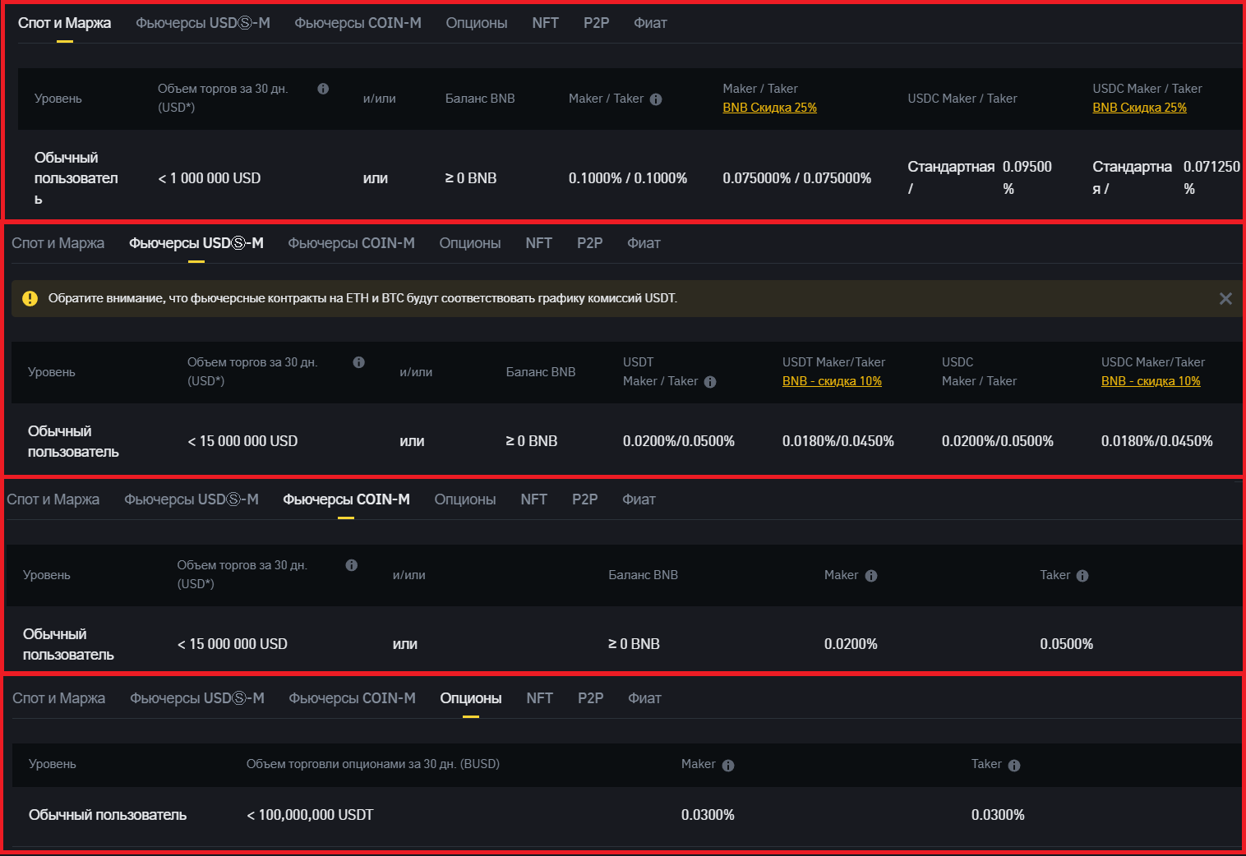Viewport: 1246px width, 856px height.
Task: Select the highlighted Фьючерсы COIN-M tab with underline
Action: point(346,499)
